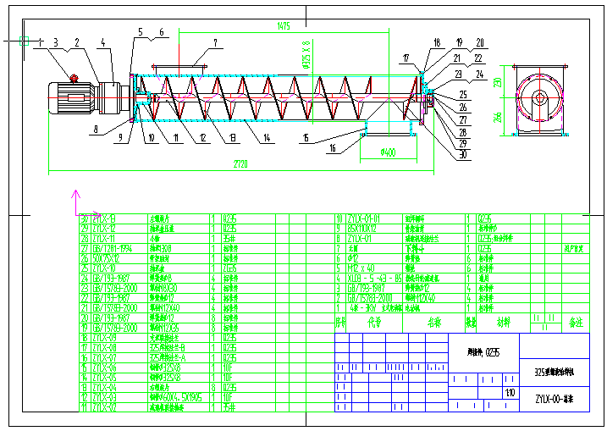Click the 材料 column header
This screenshot has height=431, width=607.
pos(503,323)
